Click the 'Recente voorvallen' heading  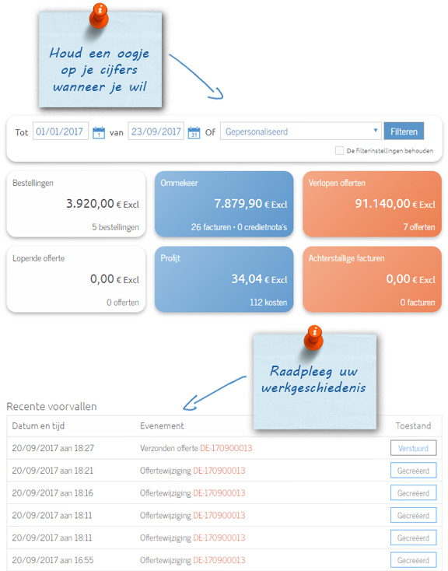(x=51, y=406)
